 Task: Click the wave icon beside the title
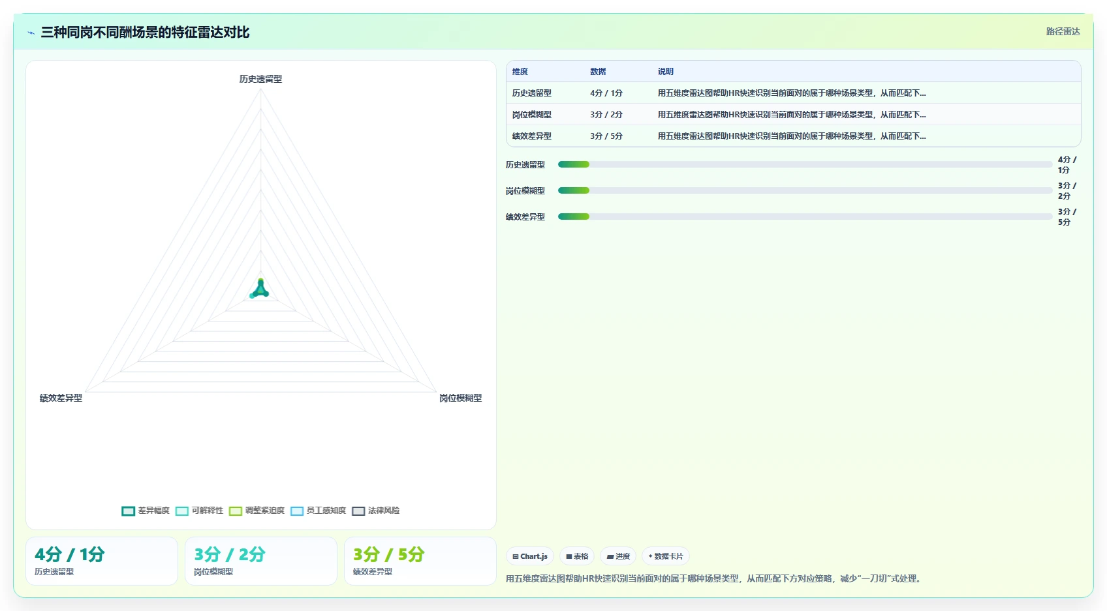tap(31, 33)
